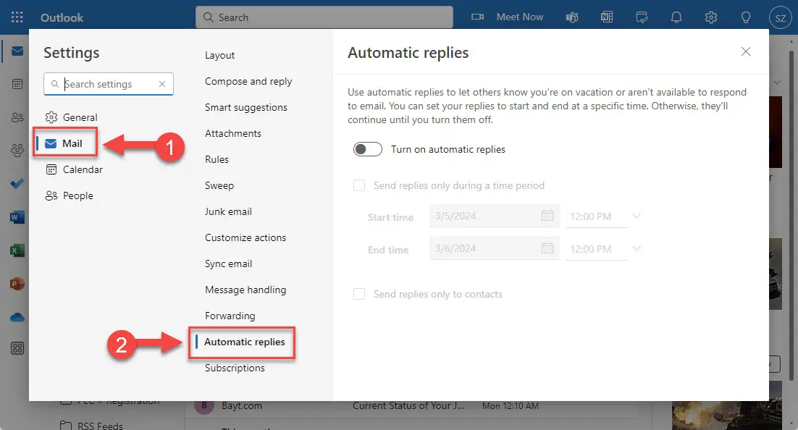The width and height of the screenshot is (798, 430).
Task: Open Attachments settings
Action: 233,133
